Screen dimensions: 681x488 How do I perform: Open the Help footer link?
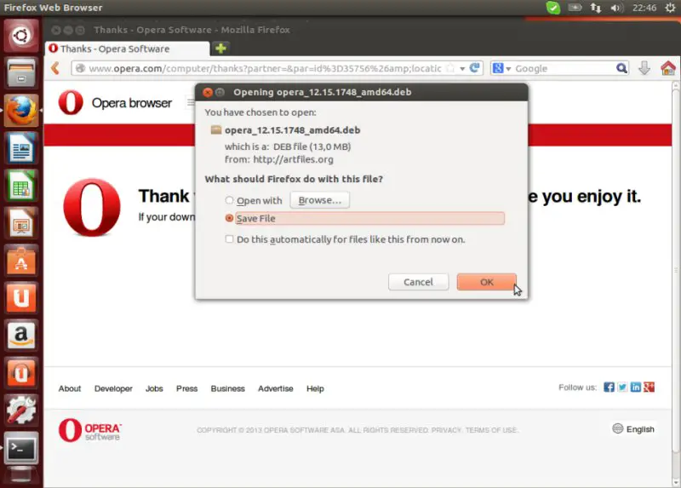(x=315, y=388)
